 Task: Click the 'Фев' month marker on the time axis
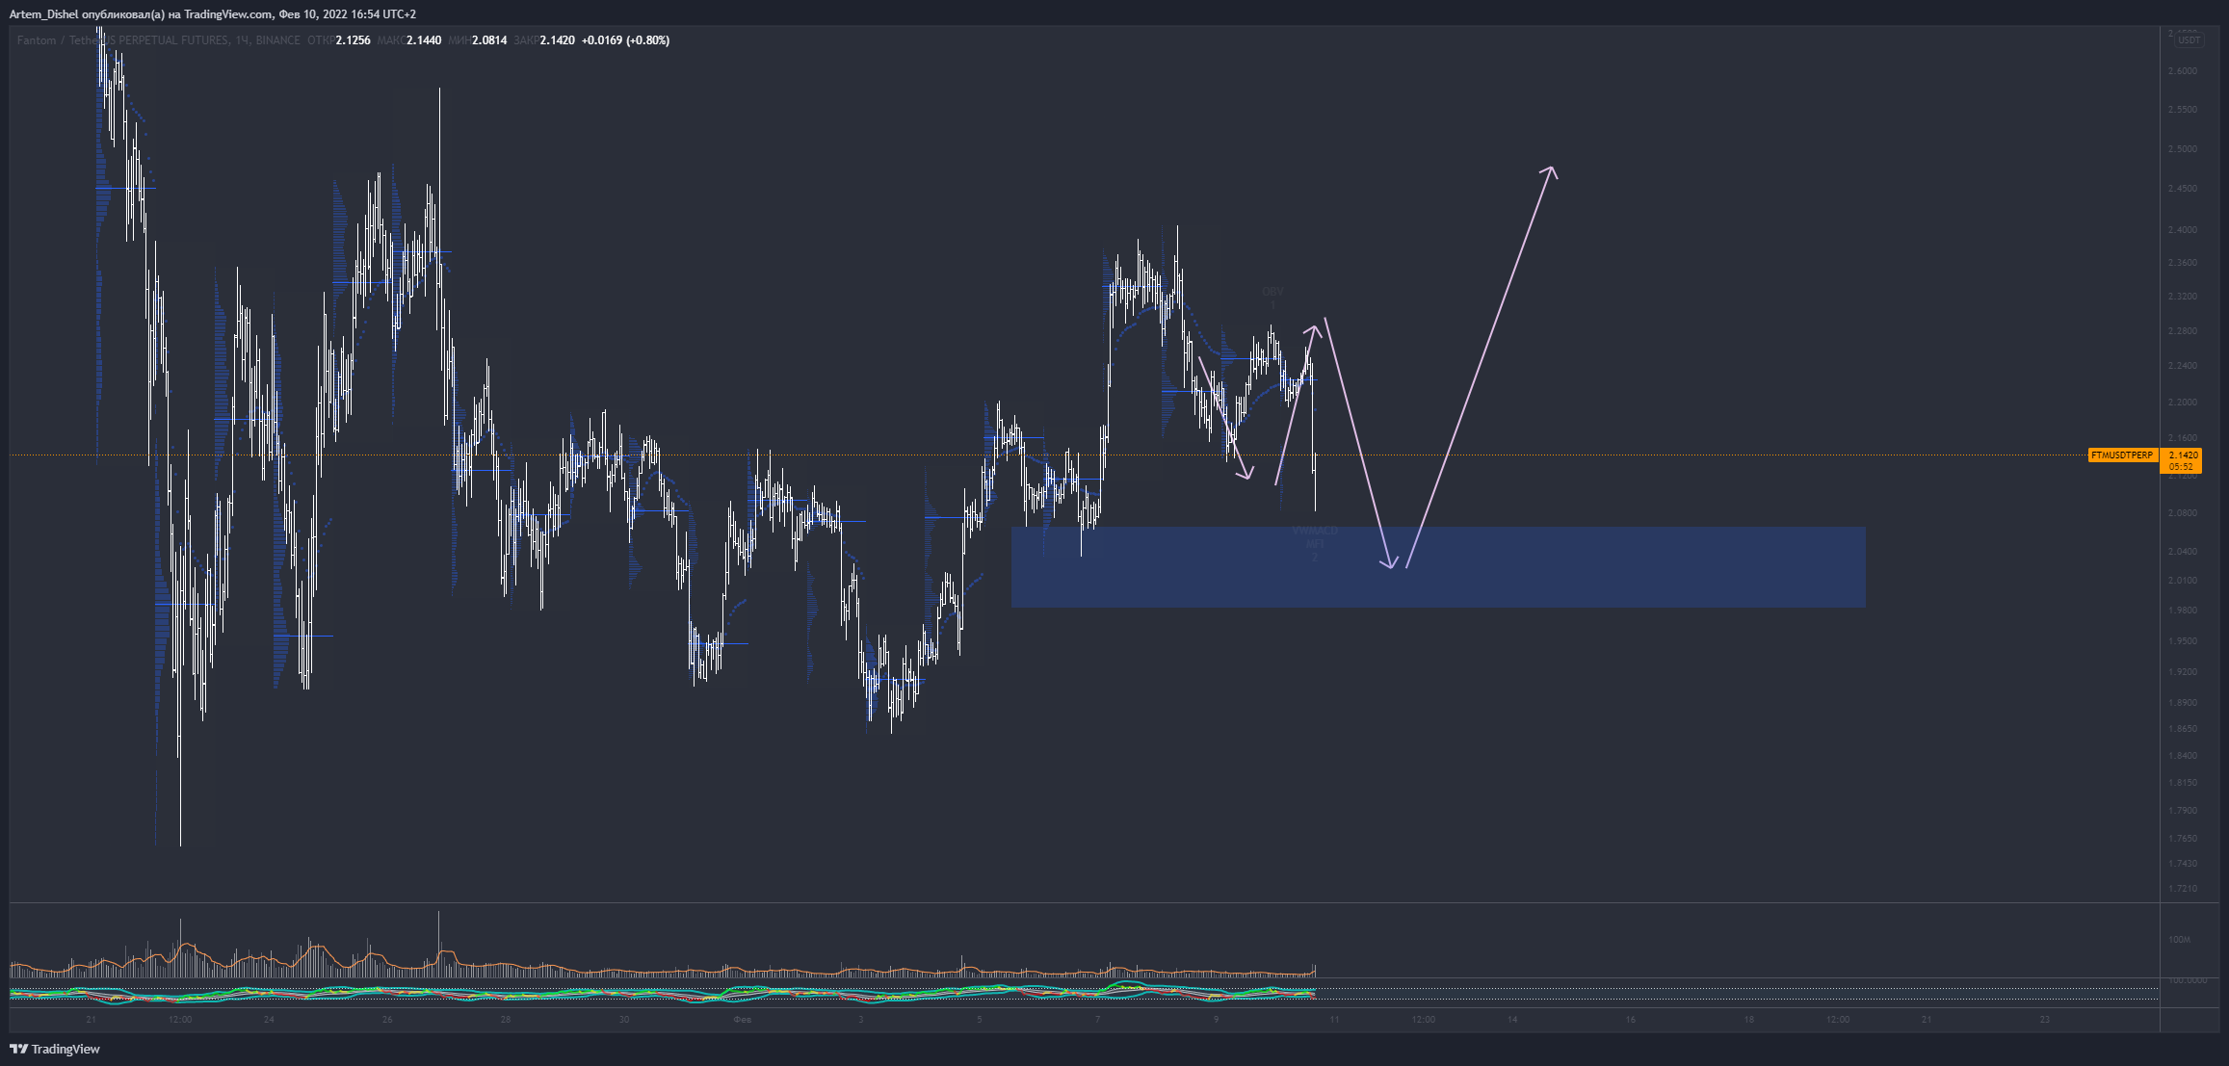click(742, 1020)
